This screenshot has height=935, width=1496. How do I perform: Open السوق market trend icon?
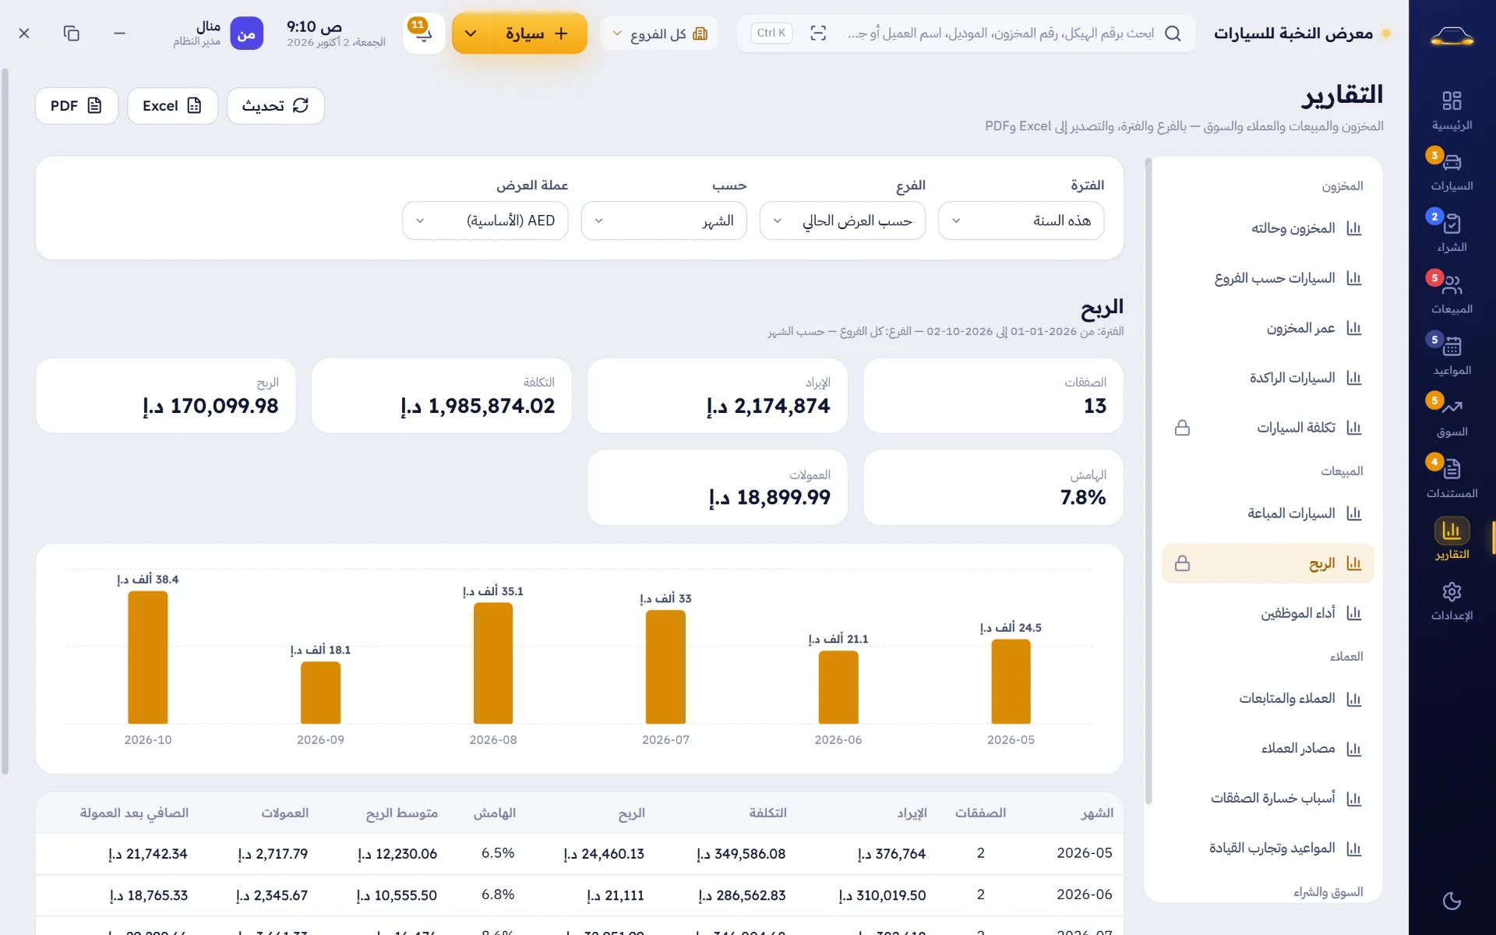(1451, 417)
